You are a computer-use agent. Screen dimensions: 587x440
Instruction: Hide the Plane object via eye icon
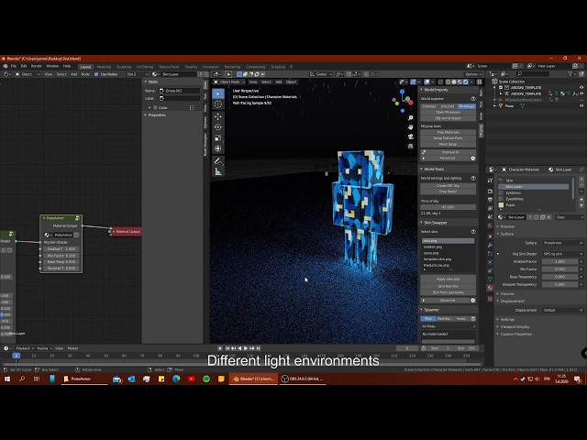click(581, 106)
